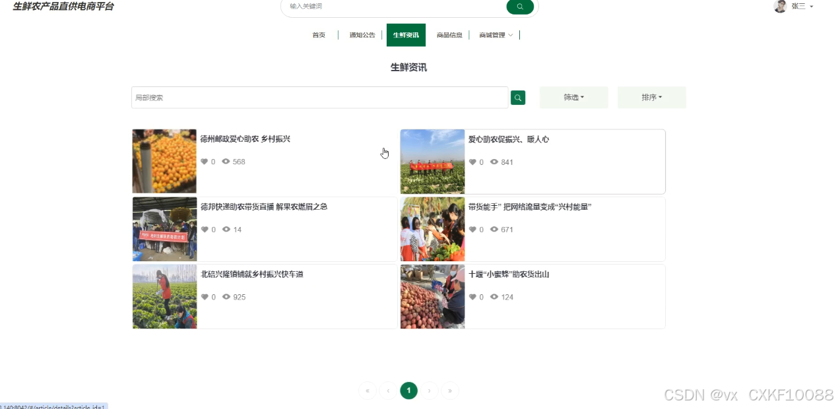The width and height of the screenshot is (836, 409).
Task: Jump to last page double-right arrow
Action: tap(450, 391)
